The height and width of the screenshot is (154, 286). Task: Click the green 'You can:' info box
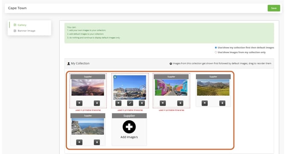point(169,33)
